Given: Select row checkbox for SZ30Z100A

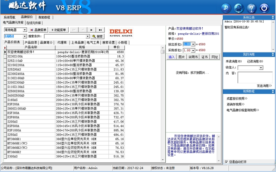Looking at the screenshot, I should [5, 56].
